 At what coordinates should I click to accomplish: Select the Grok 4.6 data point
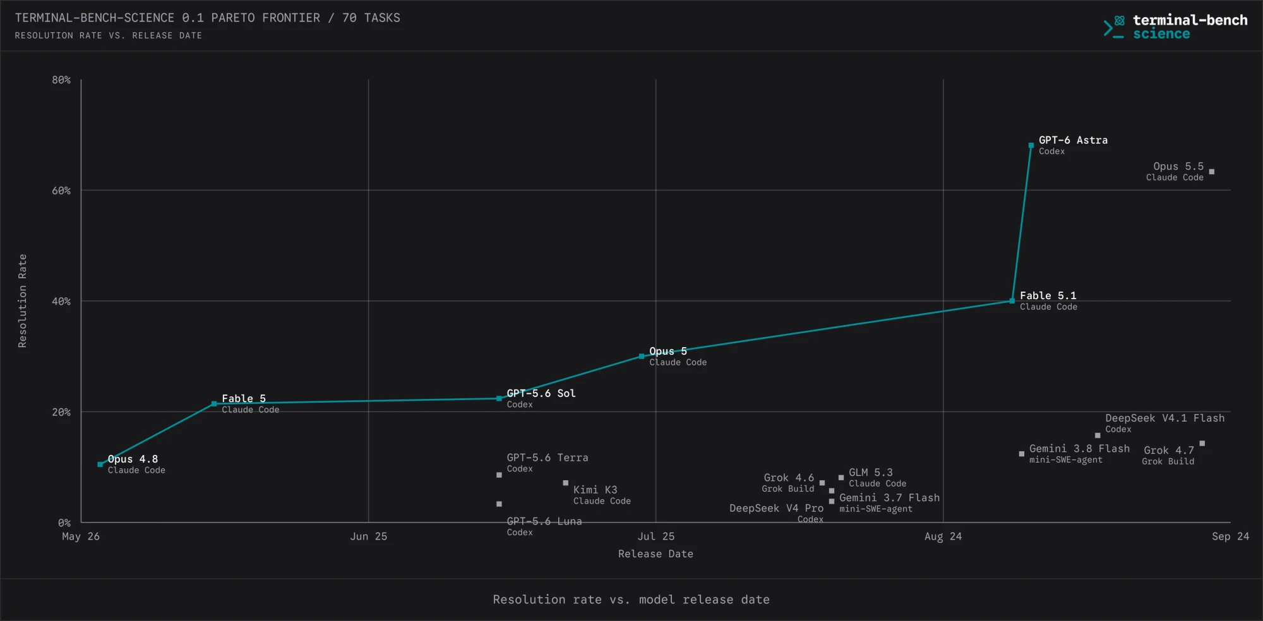[822, 483]
